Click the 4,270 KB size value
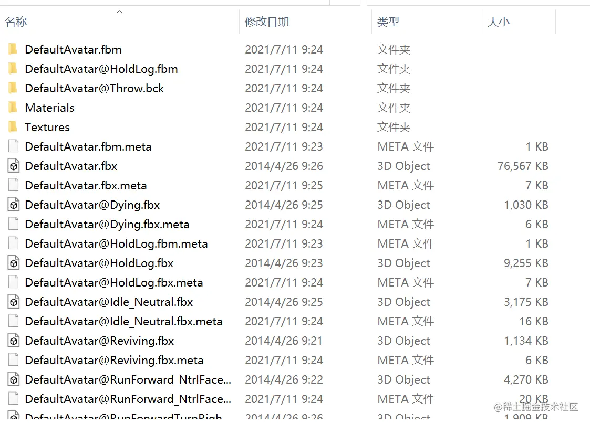This screenshot has width=590, height=424. pos(526,379)
